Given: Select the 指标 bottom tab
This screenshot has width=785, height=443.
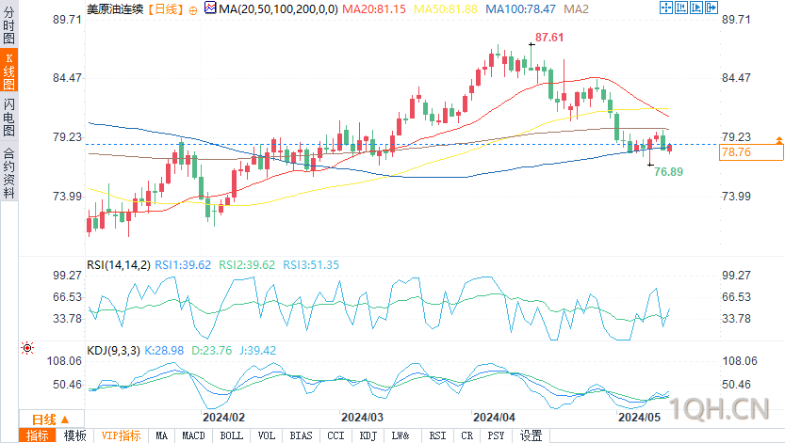Looking at the screenshot, I should pyautogui.click(x=38, y=435).
